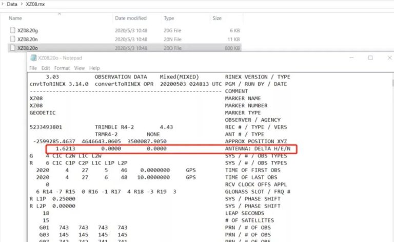Viewport: 394px width, 242px height.
Task: Maximize the Notepad window
Action: [370, 58]
